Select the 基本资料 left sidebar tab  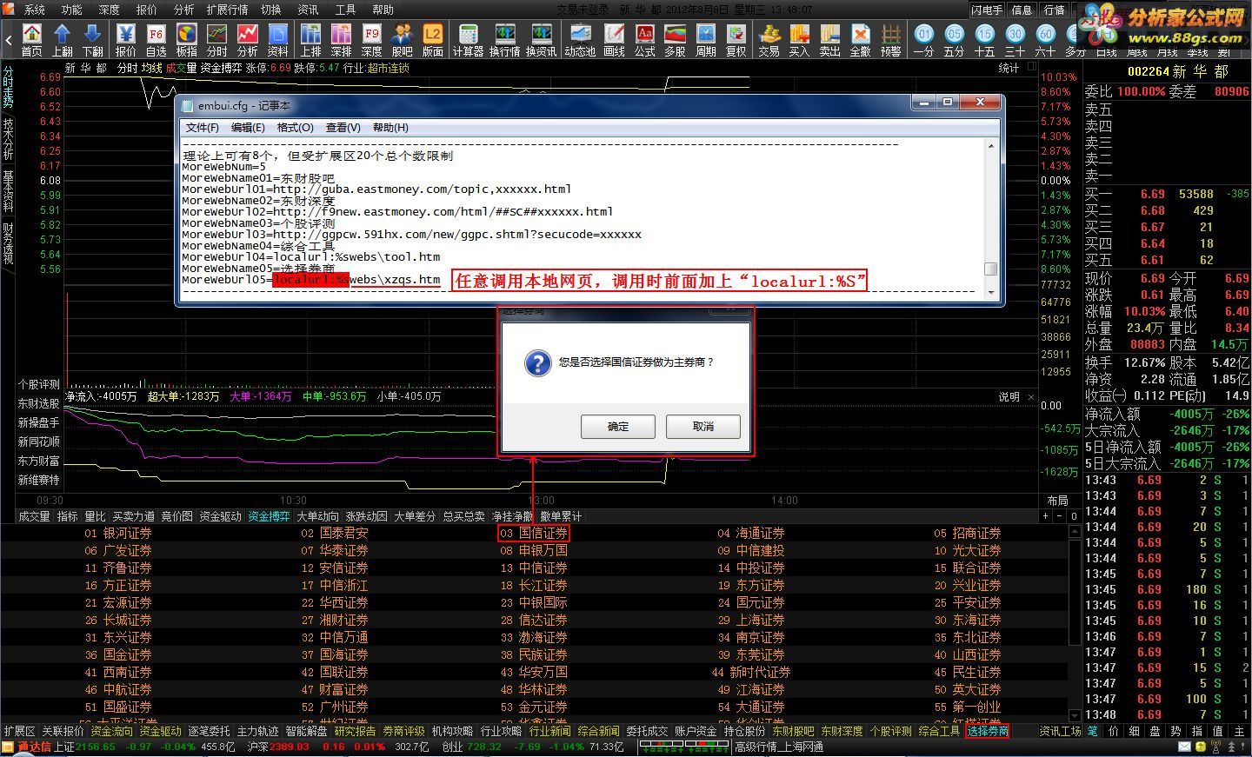[x=8, y=193]
